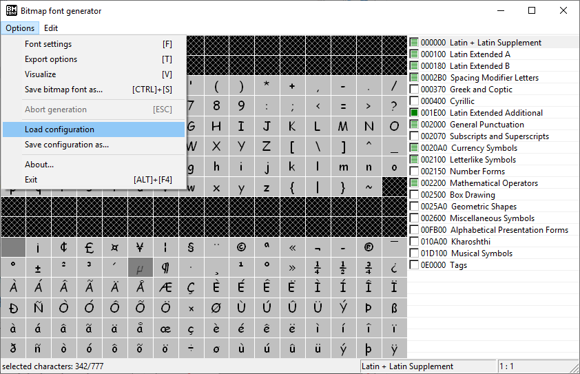Viewport: 580px width, 374px height.
Task: Select the pound sign £ glyph
Action: click(x=89, y=247)
